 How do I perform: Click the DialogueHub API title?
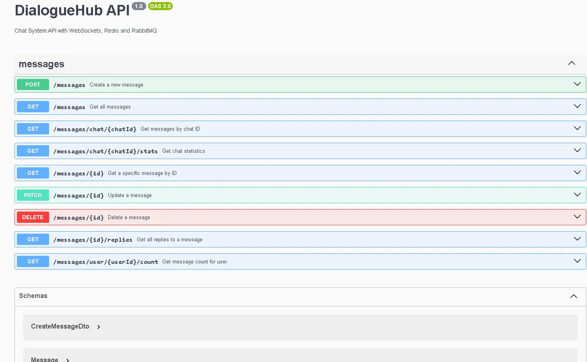point(72,11)
